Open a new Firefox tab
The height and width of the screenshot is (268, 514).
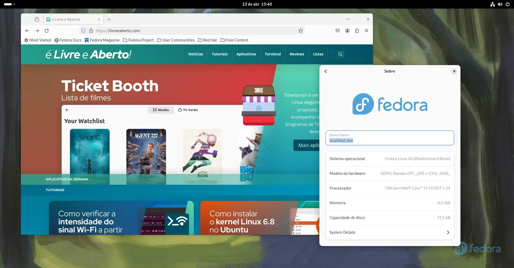tap(109, 19)
